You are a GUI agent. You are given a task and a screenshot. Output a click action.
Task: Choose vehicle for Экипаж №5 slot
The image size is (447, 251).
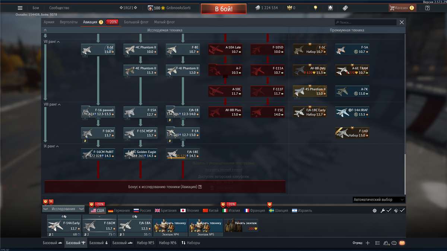tap(205, 228)
